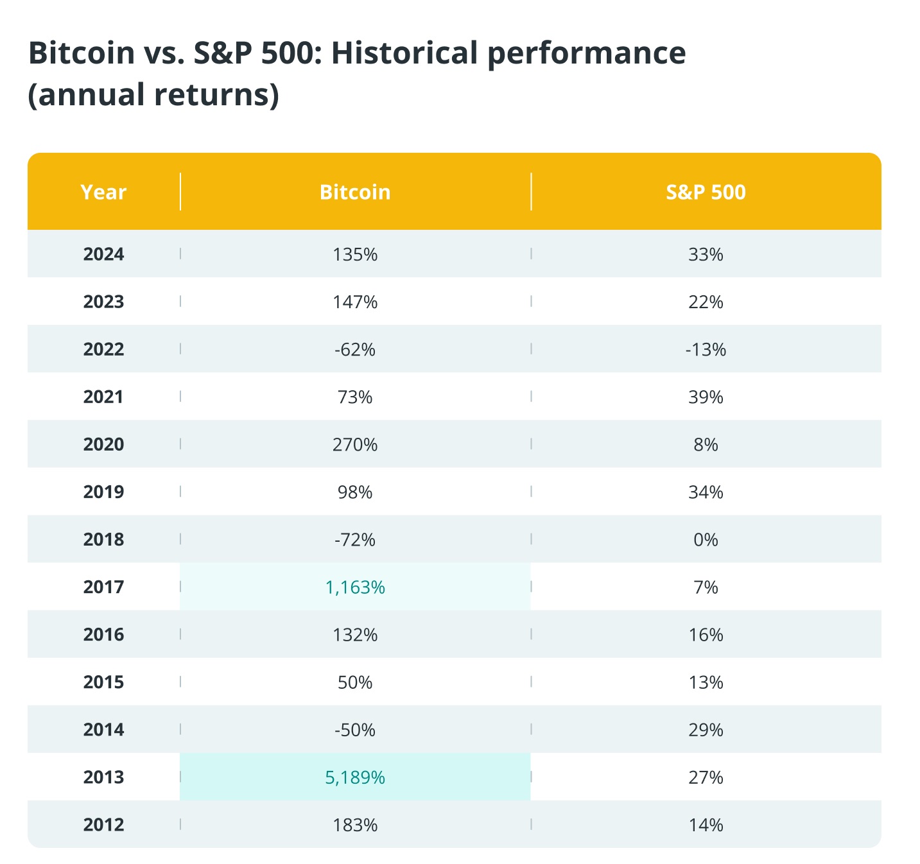Click the Bitcoin column header
The width and height of the screenshot is (920, 864).
(355, 192)
